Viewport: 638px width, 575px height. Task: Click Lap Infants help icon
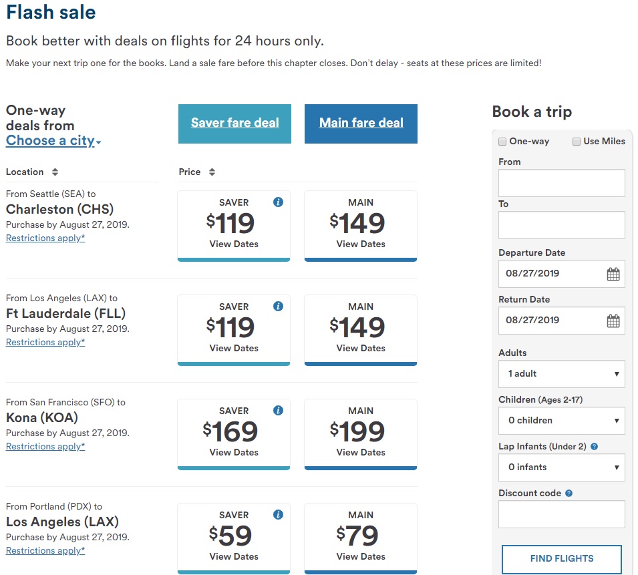tap(594, 447)
